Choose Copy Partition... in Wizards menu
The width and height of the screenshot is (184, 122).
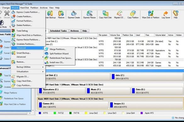coord(28,85)
